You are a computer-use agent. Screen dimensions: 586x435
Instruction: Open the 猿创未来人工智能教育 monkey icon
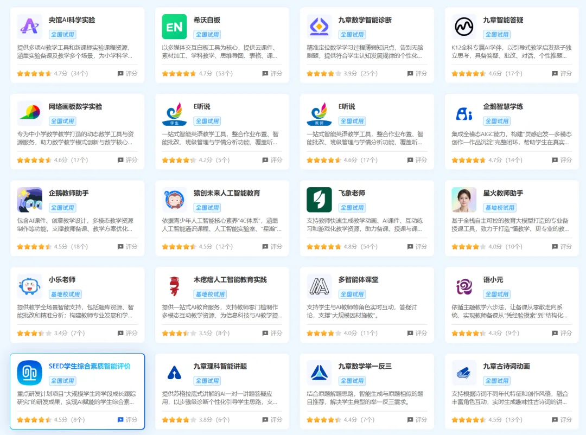(x=174, y=200)
